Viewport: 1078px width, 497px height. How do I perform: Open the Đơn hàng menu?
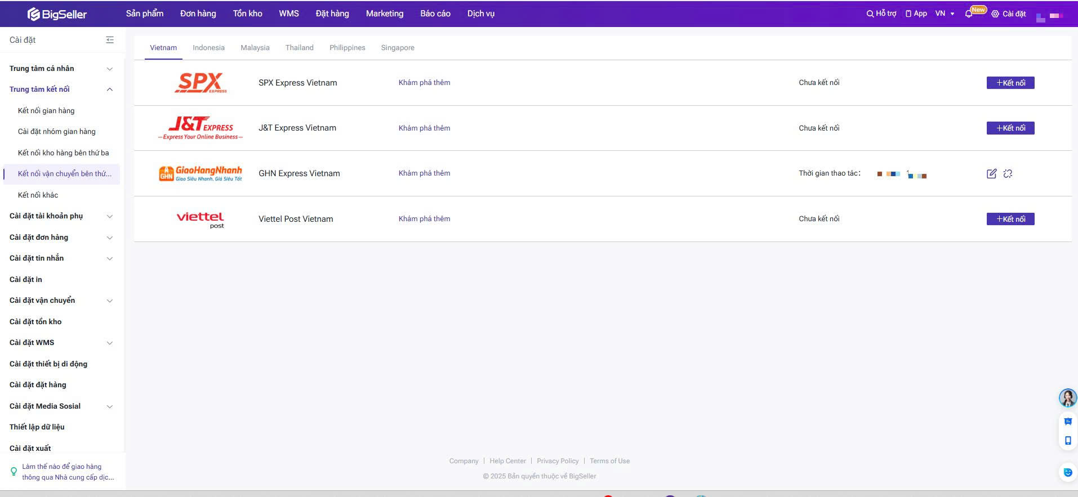pyautogui.click(x=198, y=14)
